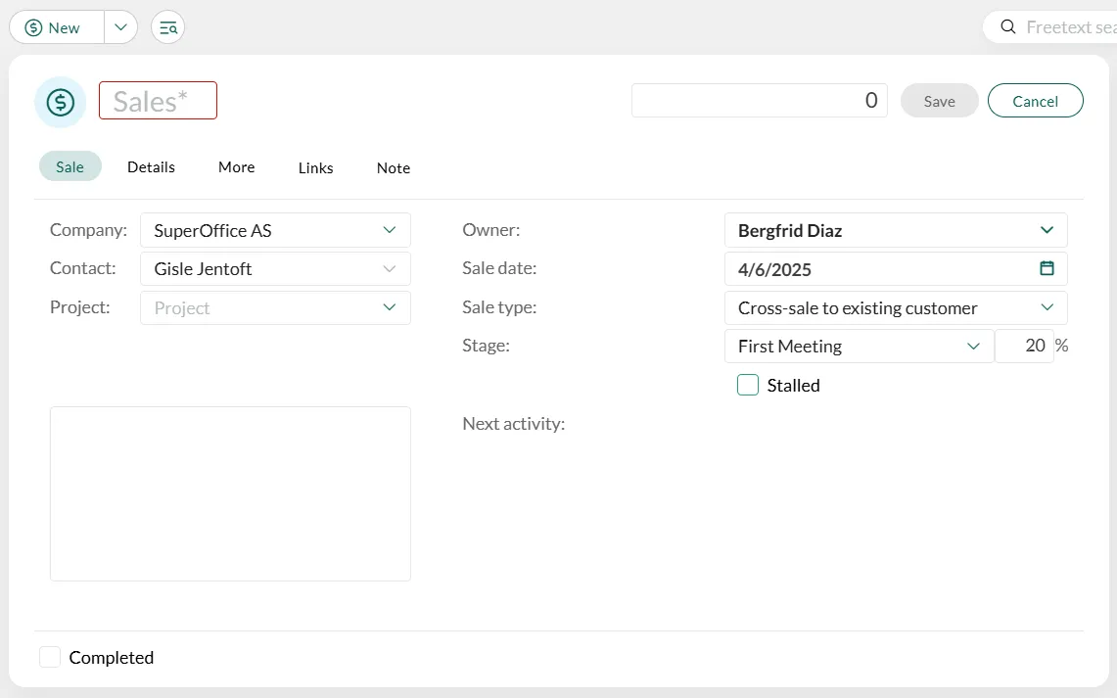Open the calendar picker for Sale date

point(1047,268)
